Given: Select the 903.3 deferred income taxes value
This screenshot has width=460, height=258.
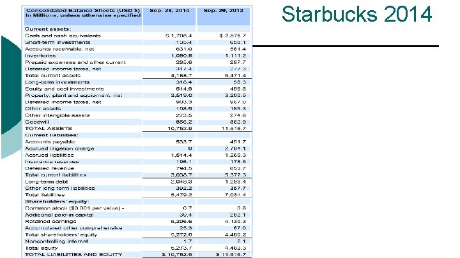Looking at the screenshot, I should point(184,102).
